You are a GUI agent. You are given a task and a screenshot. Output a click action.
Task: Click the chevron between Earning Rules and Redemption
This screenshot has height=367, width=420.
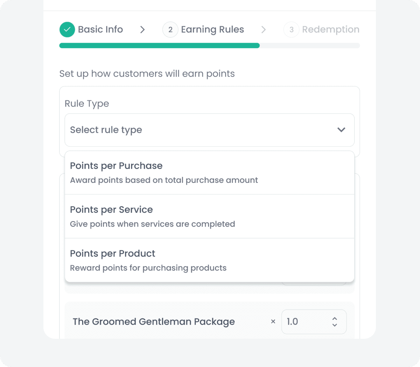pyautogui.click(x=264, y=30)
